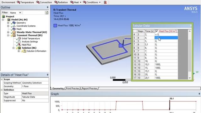Click the Model (A4, B4) icon
The image size is (201, 113).
pyautogui.click(x=9, y=19)
